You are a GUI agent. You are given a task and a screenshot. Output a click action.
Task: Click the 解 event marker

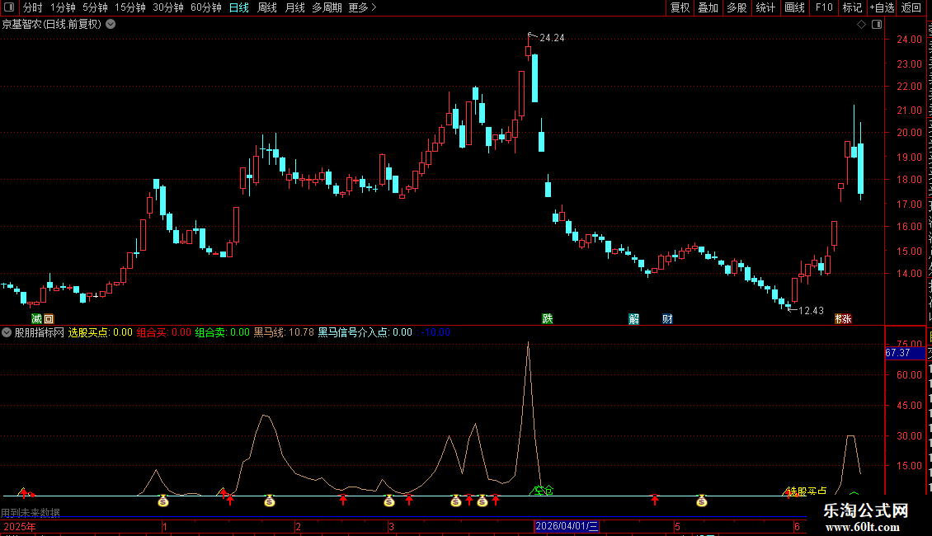pyautogui.click(x=634, y=319)
